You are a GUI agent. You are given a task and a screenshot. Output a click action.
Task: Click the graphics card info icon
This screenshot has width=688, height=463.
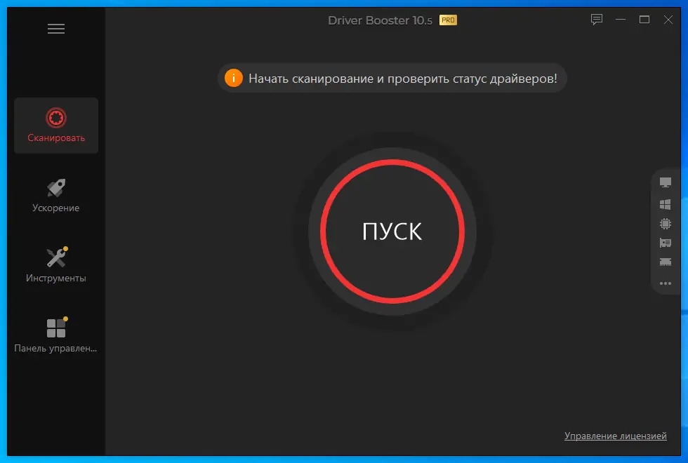pyautogui.click(x=665, y=243)
